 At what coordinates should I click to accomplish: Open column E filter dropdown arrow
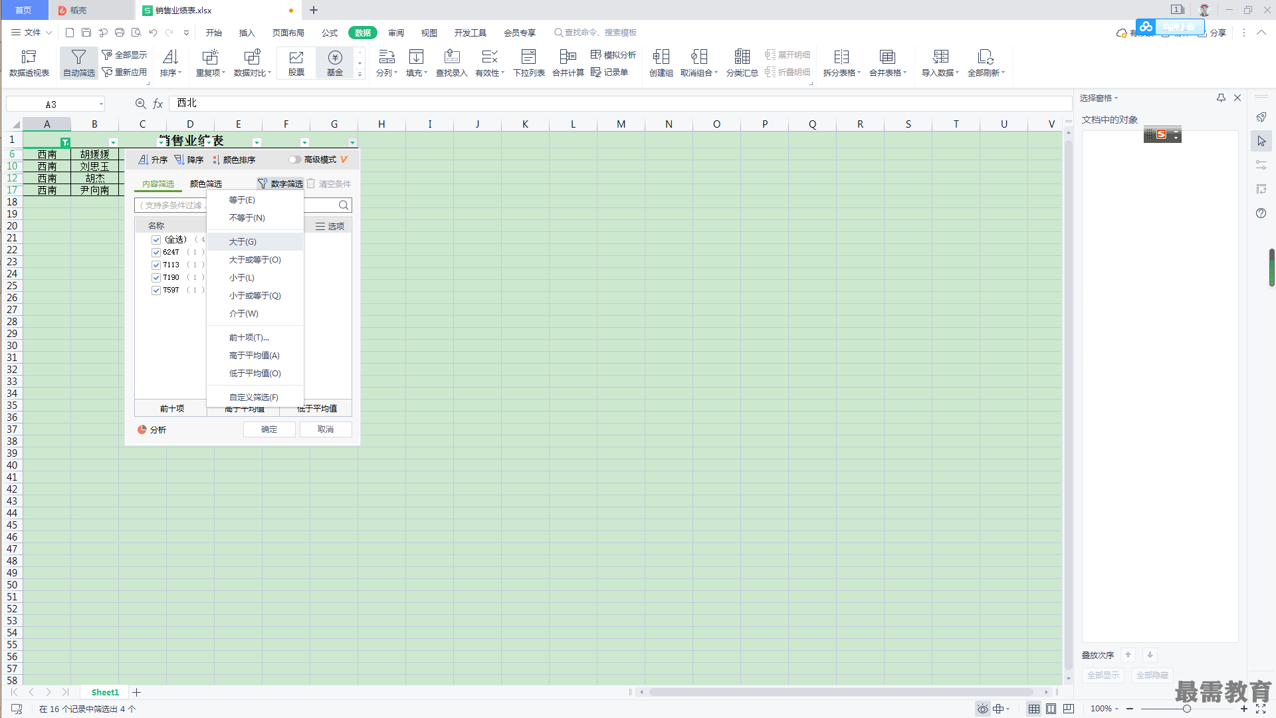coord(257,142)
